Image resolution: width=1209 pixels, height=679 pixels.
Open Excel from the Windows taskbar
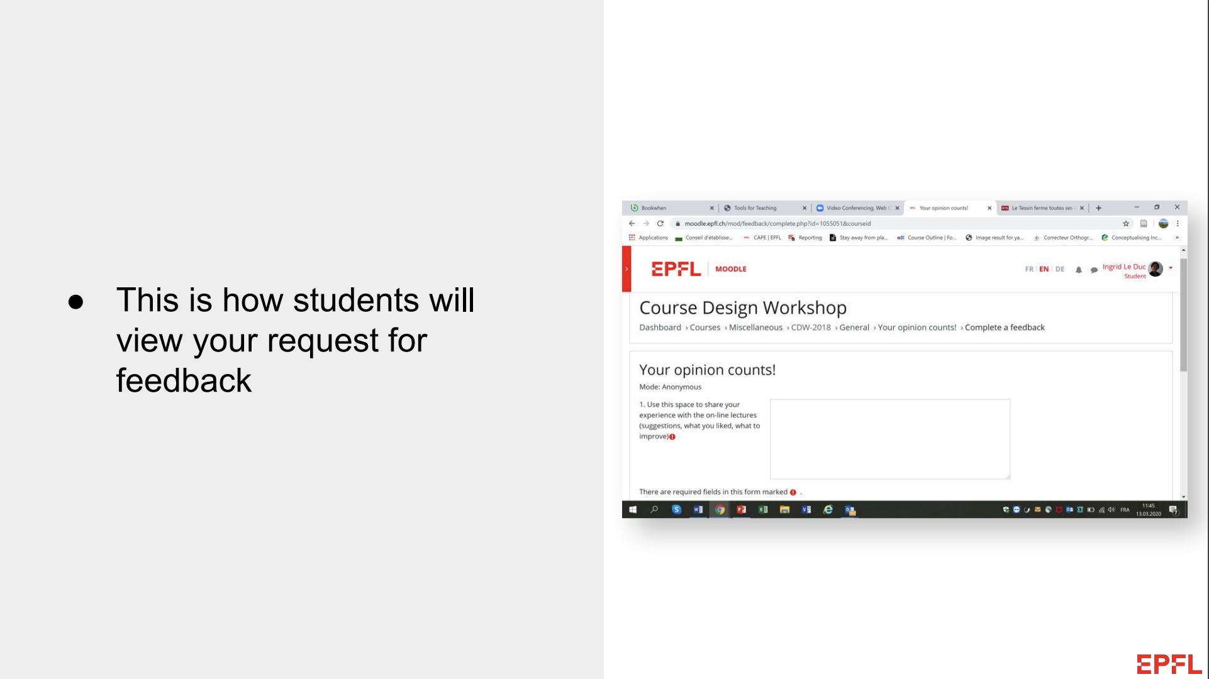(763, 510)
